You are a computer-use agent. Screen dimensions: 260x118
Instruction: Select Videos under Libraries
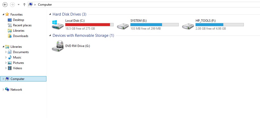pos(18,68)
